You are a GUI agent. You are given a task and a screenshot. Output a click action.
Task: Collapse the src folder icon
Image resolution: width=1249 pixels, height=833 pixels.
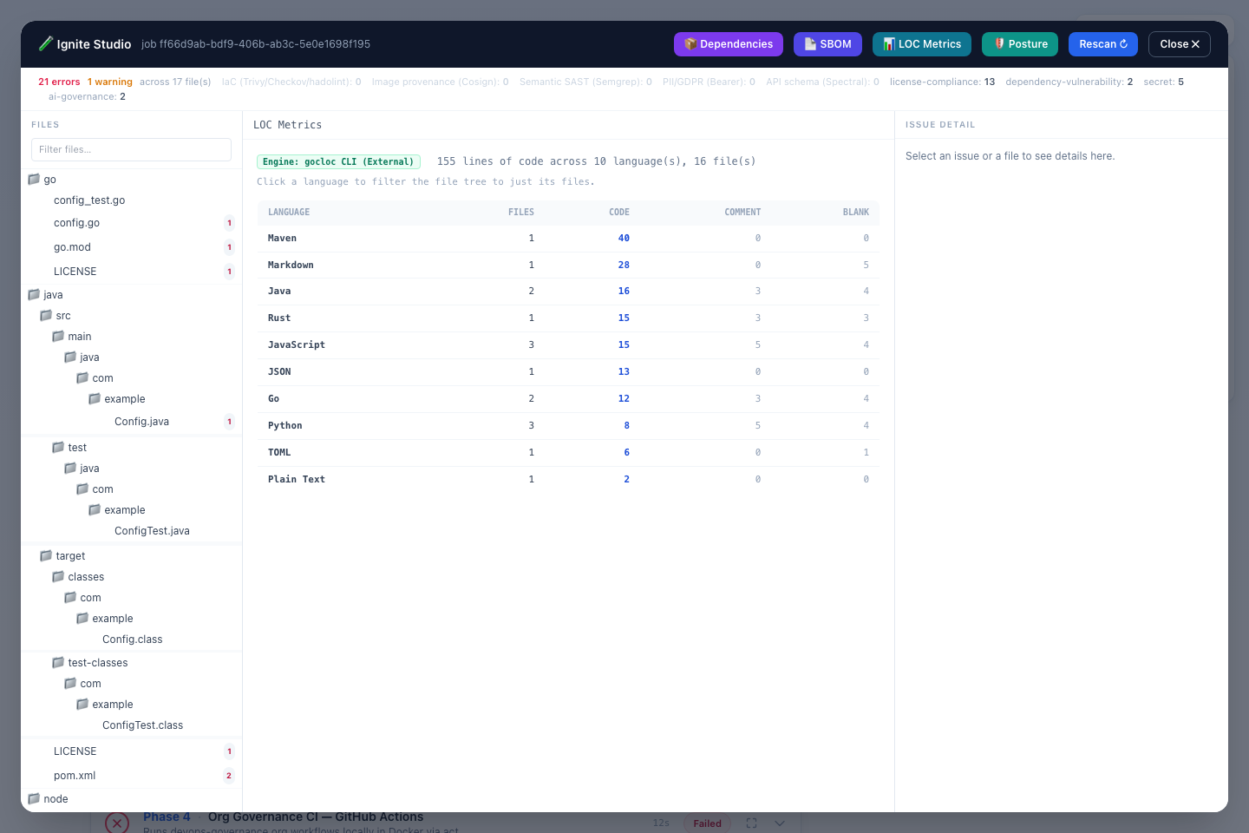tap(46, 315)
